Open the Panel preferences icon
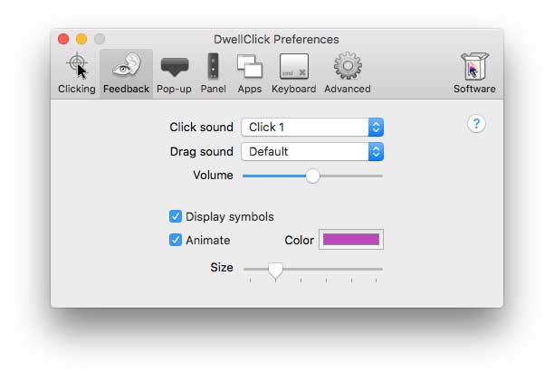 tap(214, 68)
